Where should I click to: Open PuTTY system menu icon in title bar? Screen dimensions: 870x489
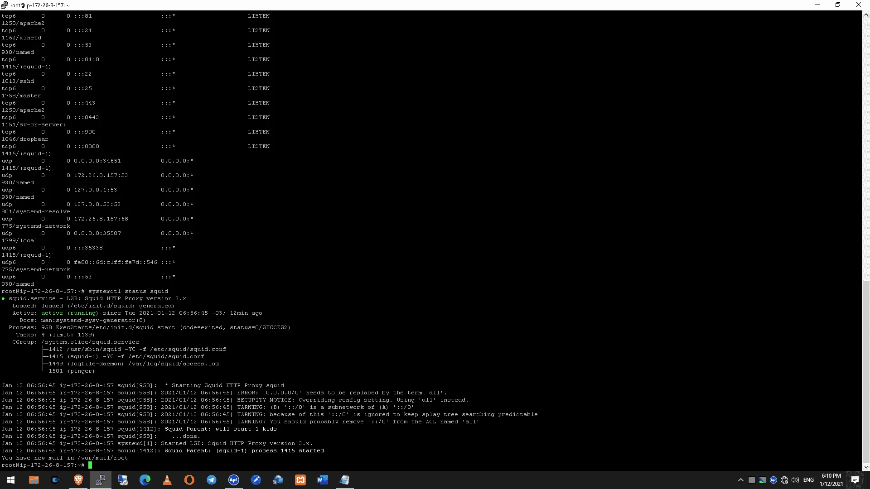click(5, 5)
